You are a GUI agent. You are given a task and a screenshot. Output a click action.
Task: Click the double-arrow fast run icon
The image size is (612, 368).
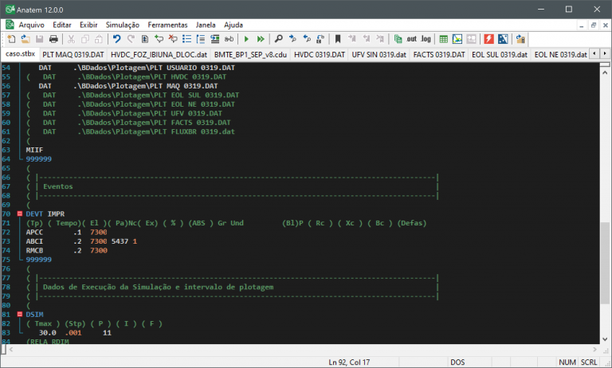261,38
